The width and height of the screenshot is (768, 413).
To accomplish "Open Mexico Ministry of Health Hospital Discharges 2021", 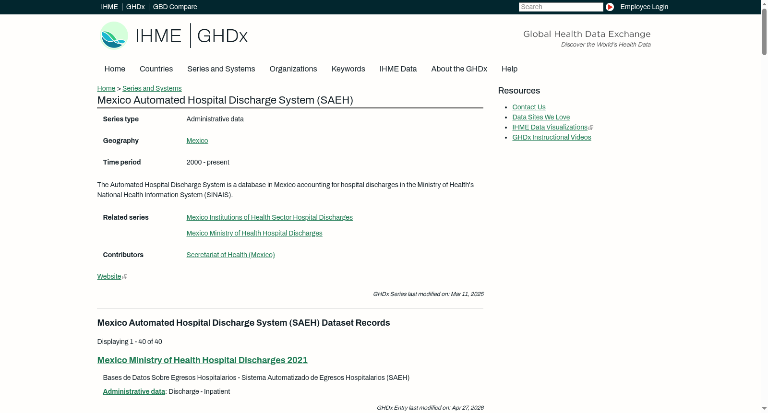I will click(x=203, y=360).
